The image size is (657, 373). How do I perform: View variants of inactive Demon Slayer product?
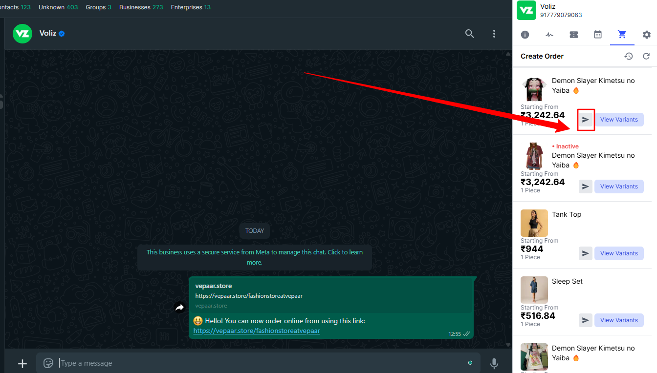[x=619, y=186]
